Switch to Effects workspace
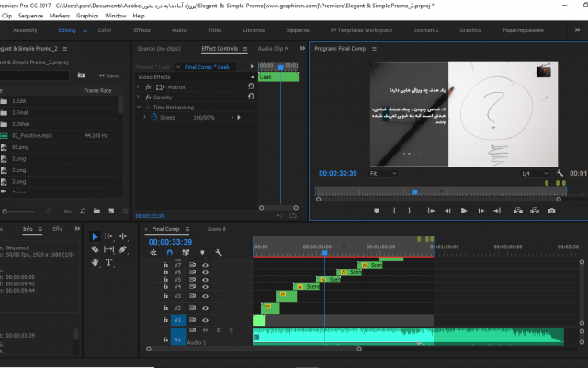This screenshot has height=368, width=588. click(141, 30)
